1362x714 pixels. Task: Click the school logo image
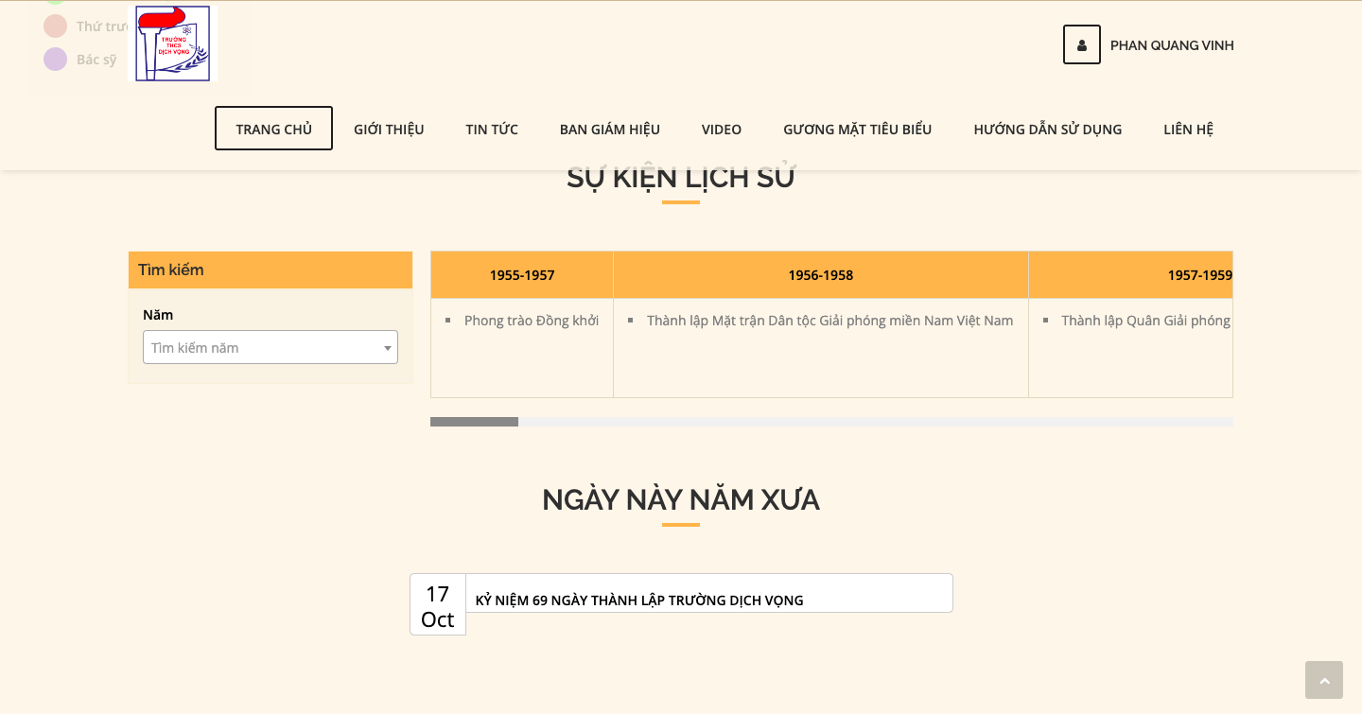click(x=172, y=44)
